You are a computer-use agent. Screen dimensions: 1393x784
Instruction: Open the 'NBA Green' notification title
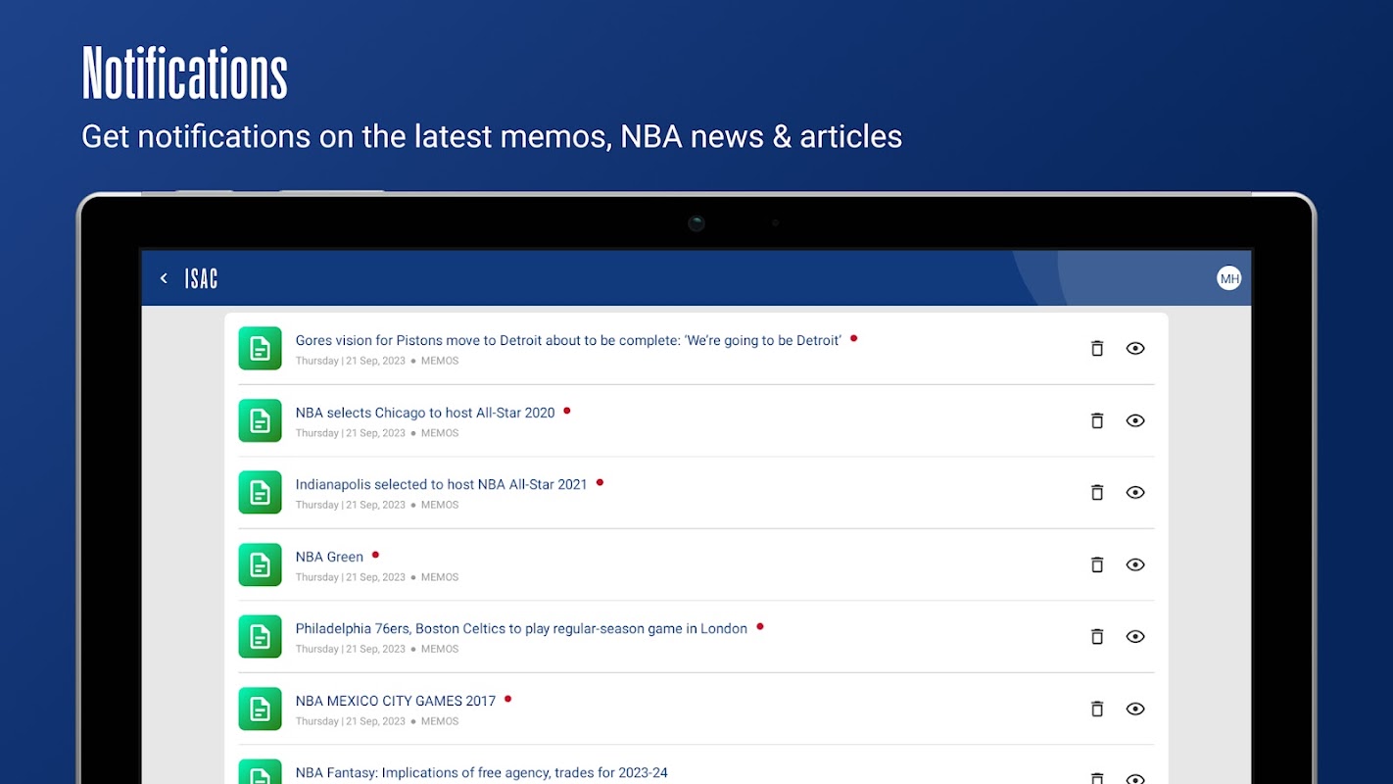click(329, 557)
